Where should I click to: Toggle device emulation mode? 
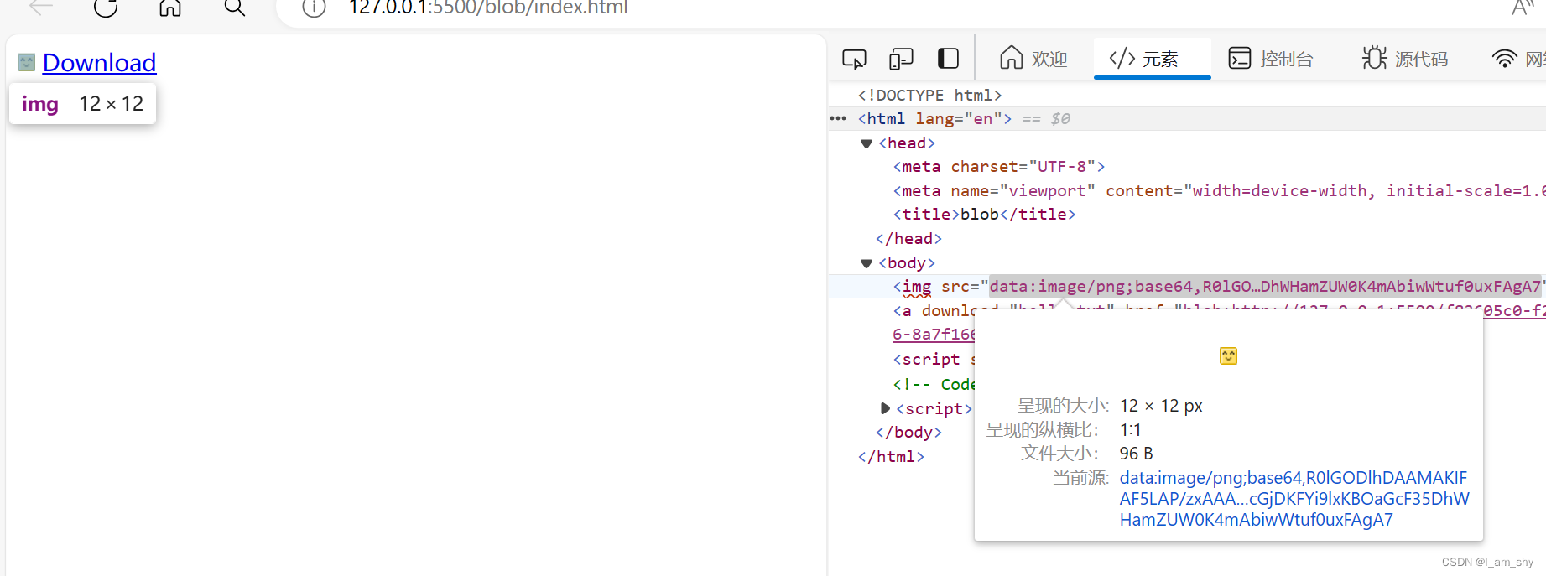click(901, 59)
